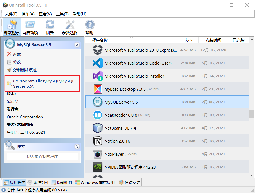Click the Uninstall Tool title bar app icon

tap(5, 5)
